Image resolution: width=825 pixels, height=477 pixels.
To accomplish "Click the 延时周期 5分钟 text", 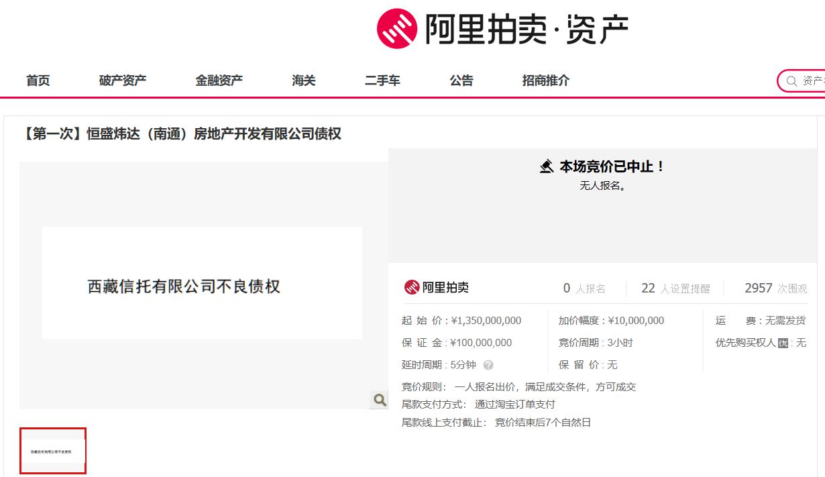I will 439,365.
